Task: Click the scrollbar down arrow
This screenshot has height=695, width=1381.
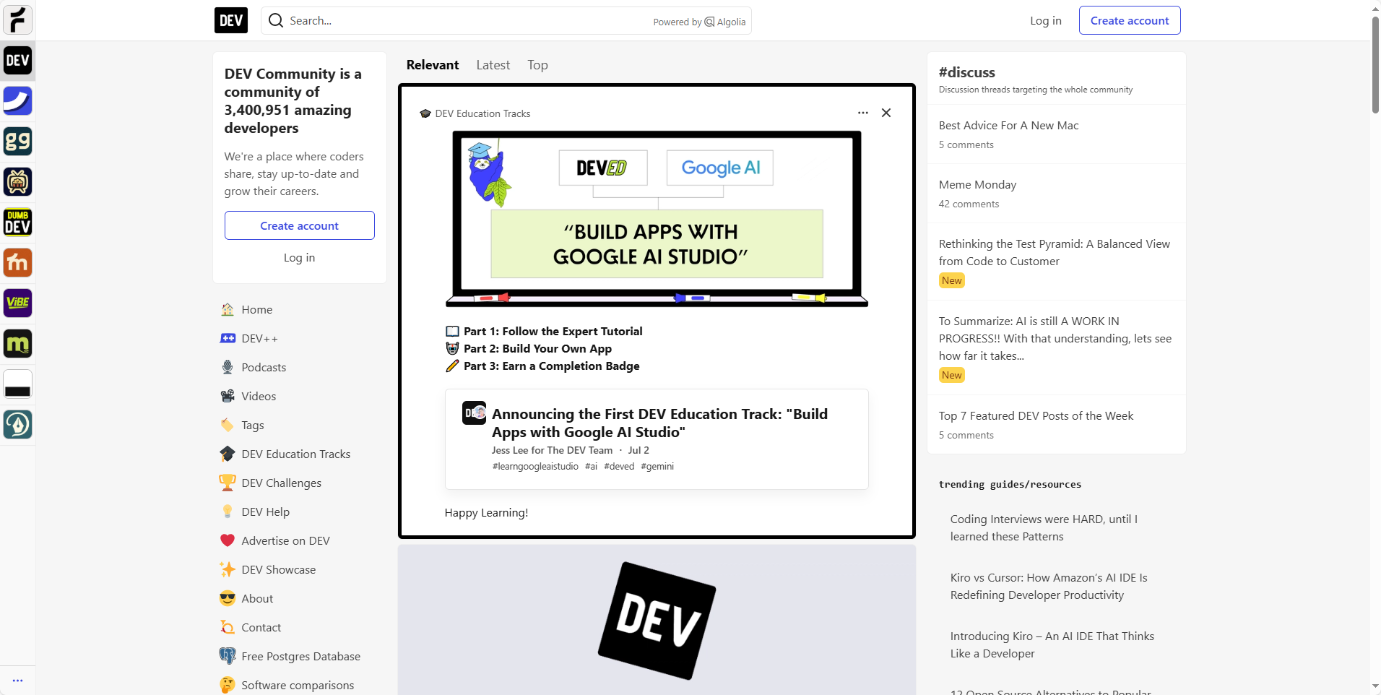Action: pos(1375,686)
